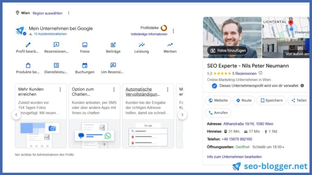Click the Fotos hinzufügen button
This screenshot has width=312, height=175.
228,51
